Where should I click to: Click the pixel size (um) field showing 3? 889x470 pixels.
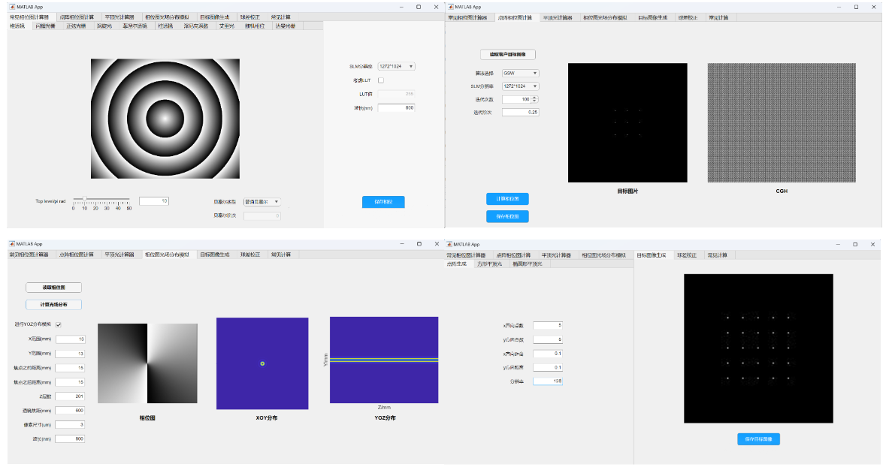pyautogui.click(x=71, y=425)
